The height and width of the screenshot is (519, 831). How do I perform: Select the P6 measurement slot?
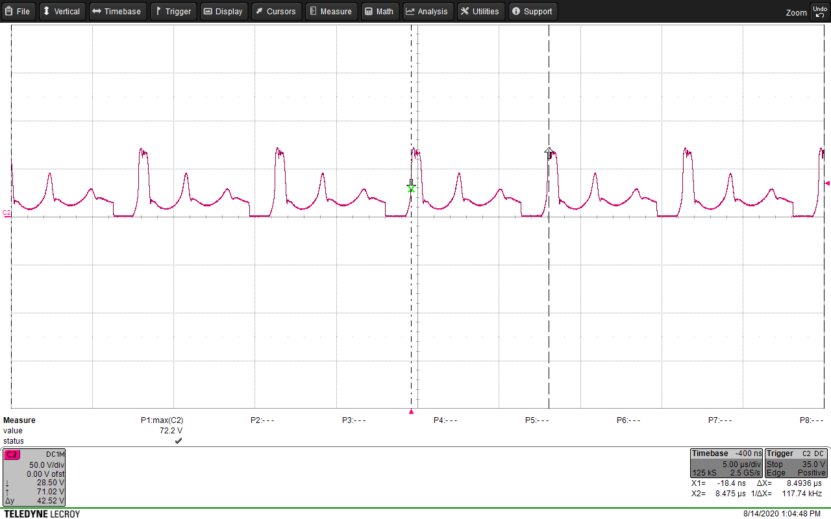click(628, 420)
